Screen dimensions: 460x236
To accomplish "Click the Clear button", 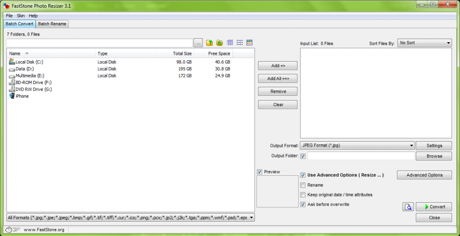I will pos(278,104).
